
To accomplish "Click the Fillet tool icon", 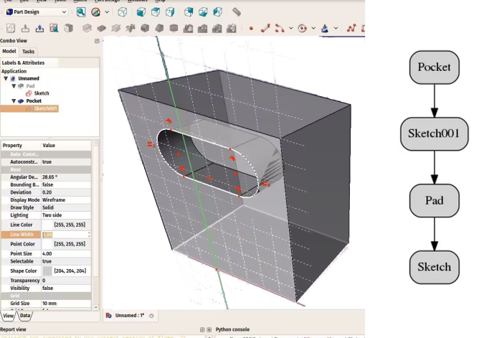I will coord(145,28).
